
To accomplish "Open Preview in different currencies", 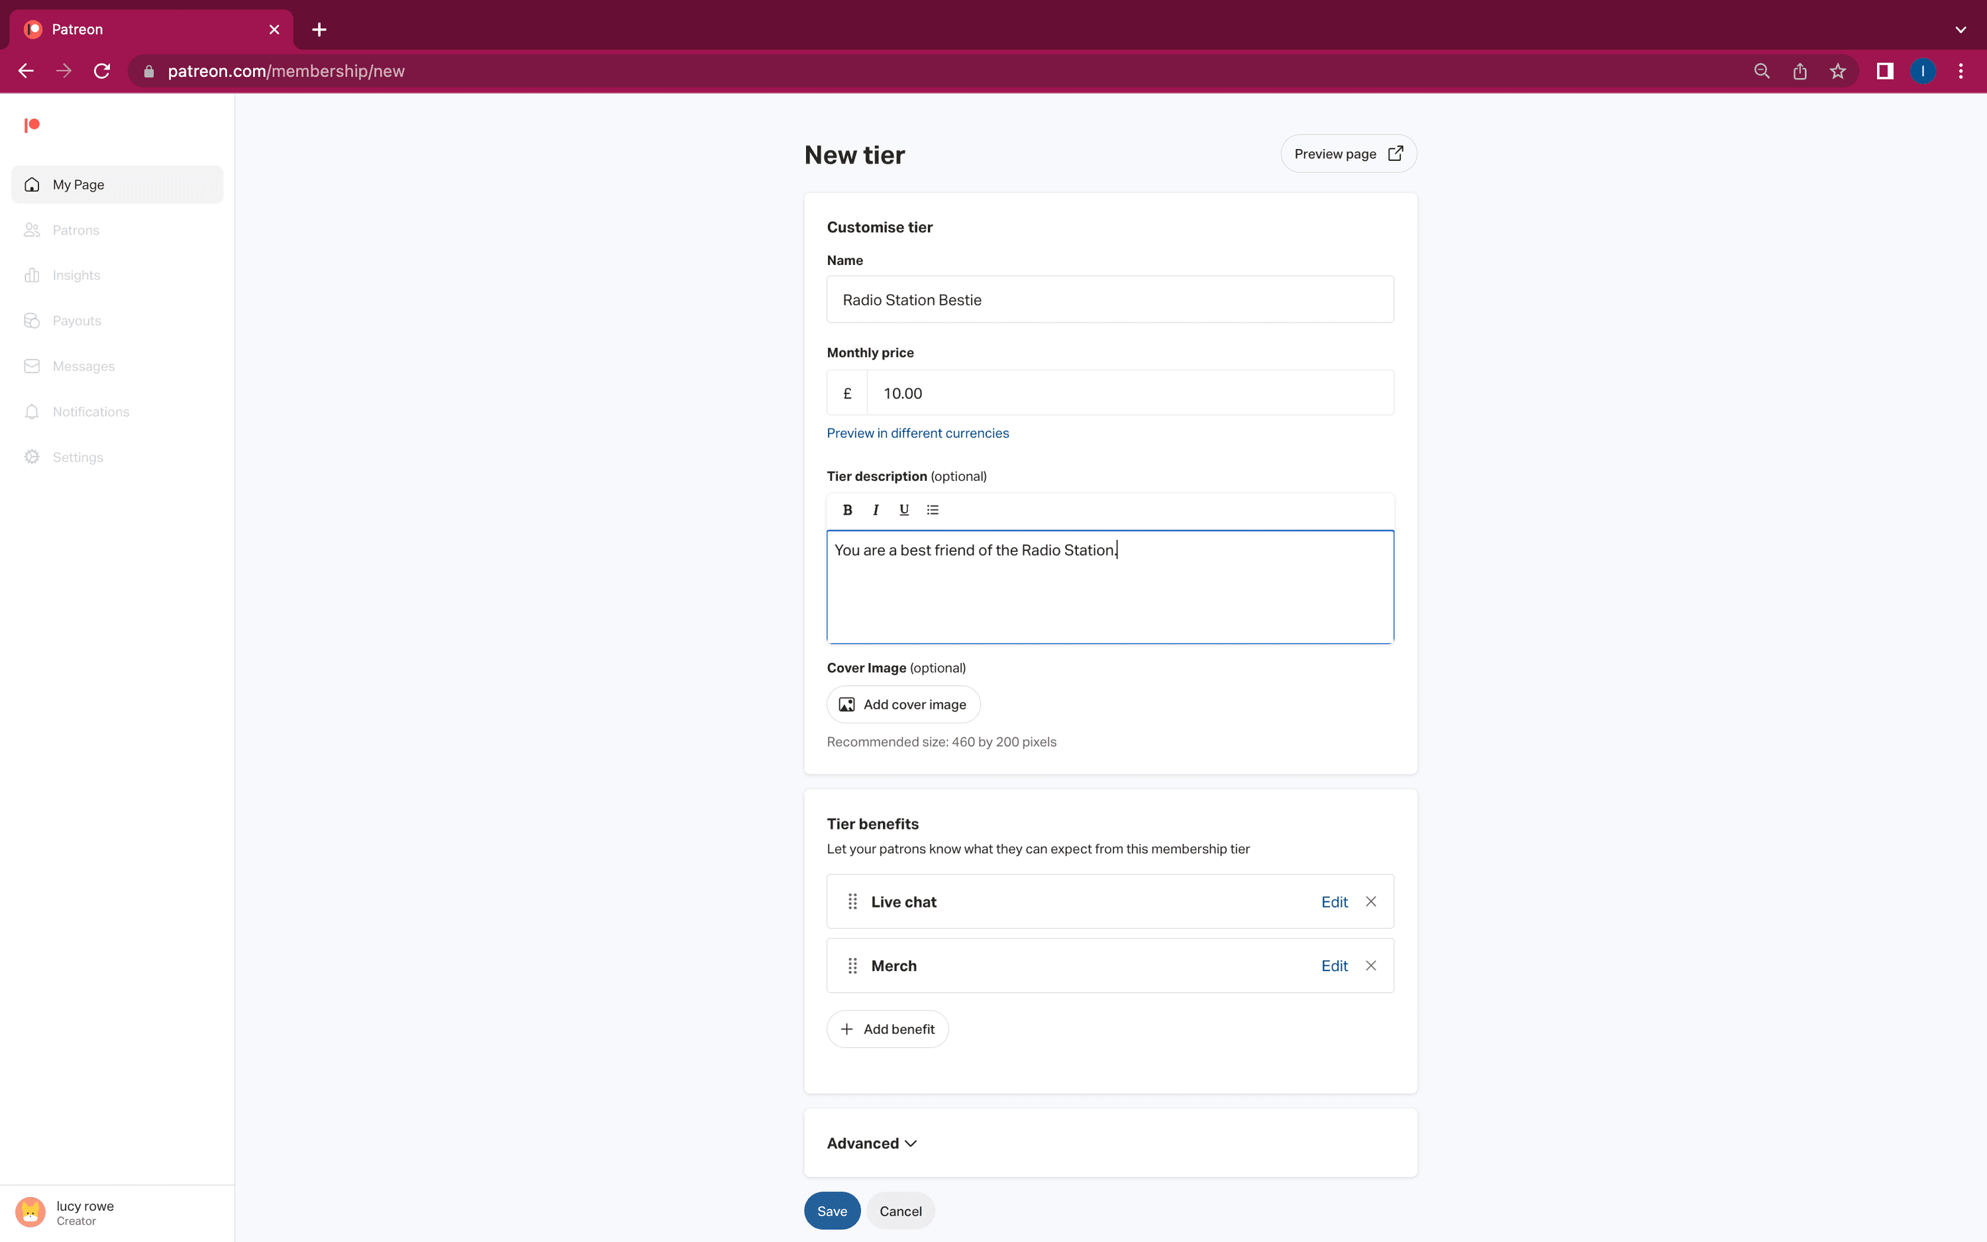I will click(917, 433).
